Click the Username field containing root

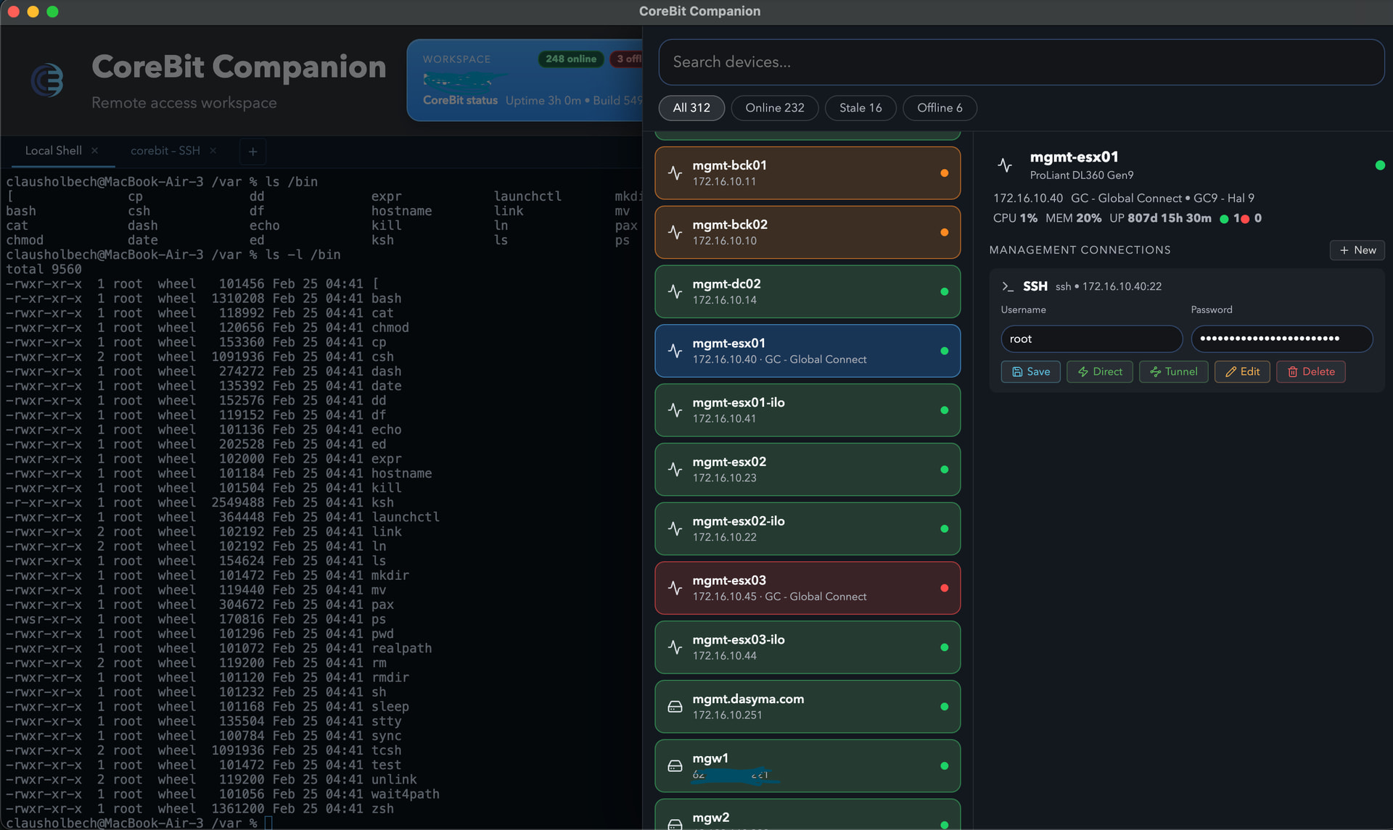tap(1091, 339)
